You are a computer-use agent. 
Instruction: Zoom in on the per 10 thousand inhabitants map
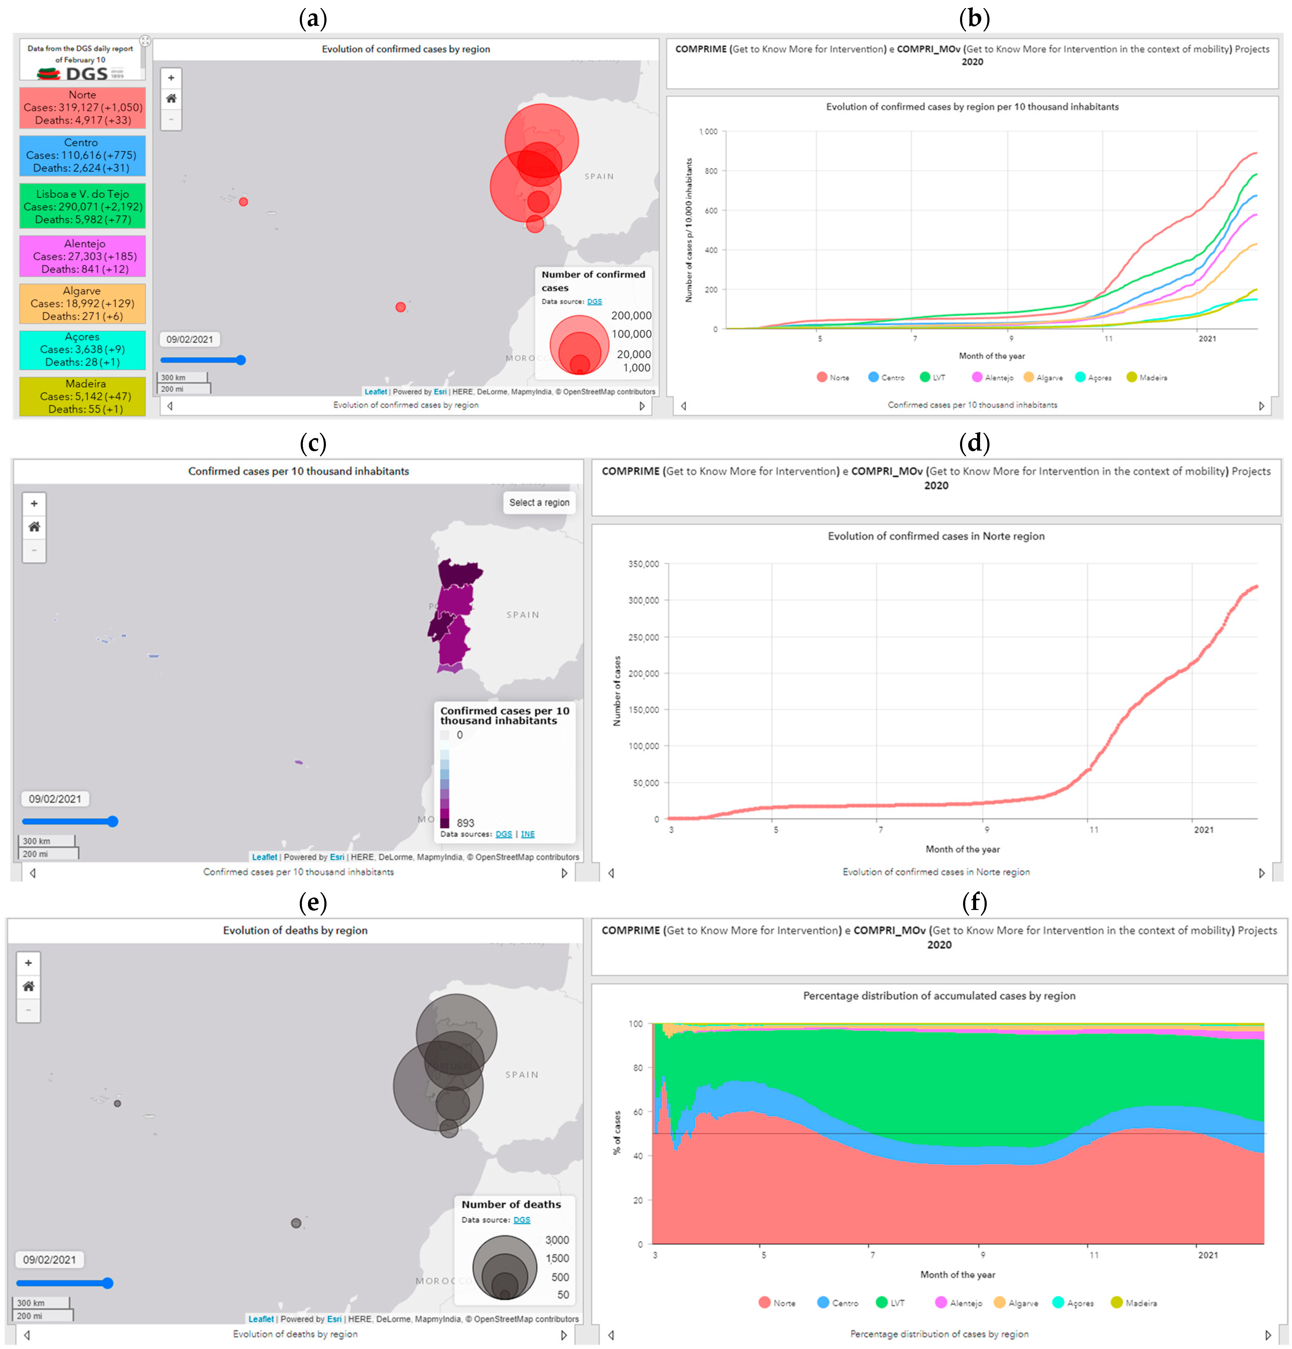[34, 504]
